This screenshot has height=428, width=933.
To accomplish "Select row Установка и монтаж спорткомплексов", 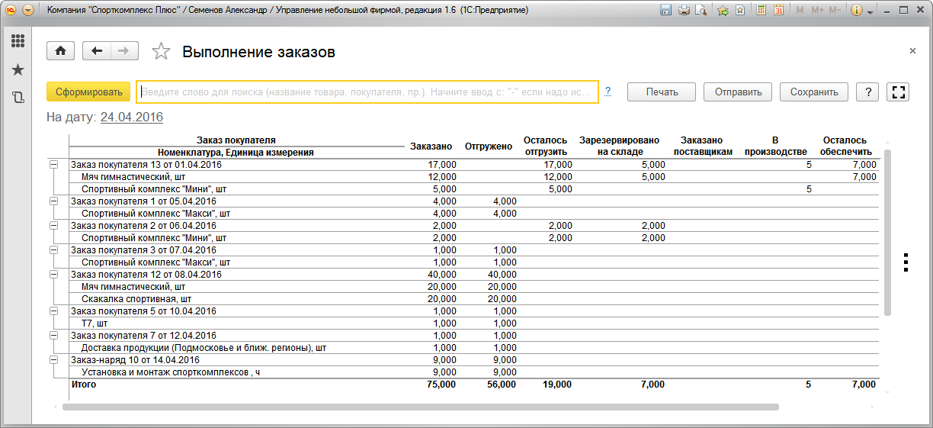I will point(473,372).
